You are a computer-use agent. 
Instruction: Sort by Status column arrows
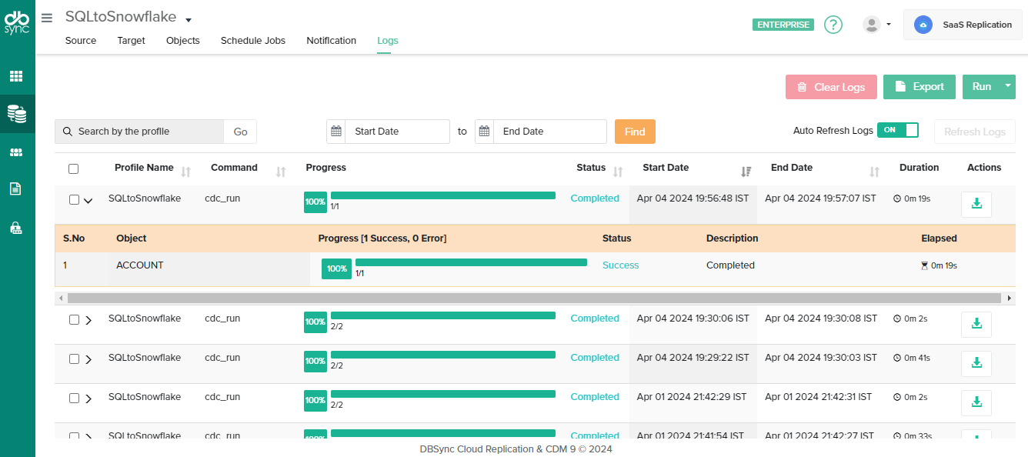[x=618, y=172]
